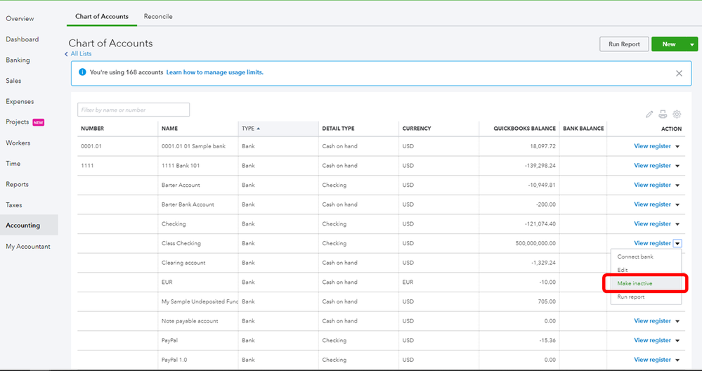The image size is (702, 371).
Task: Expand the New button dropdown arrow
Action: pyautogui.click(x=691, y=44)
